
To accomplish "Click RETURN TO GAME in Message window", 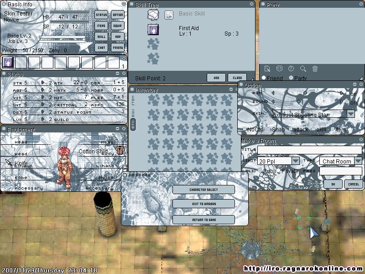I will tap(203, 220).
